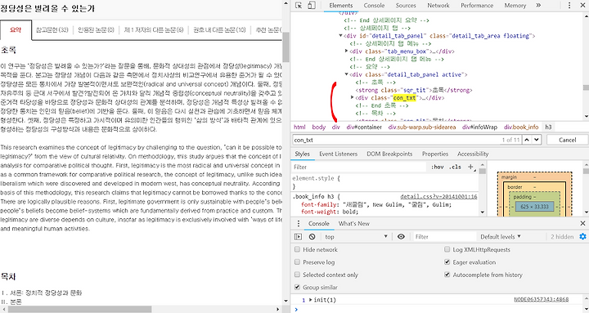Activate the inspect element picker icon

[x=299, y=5]
